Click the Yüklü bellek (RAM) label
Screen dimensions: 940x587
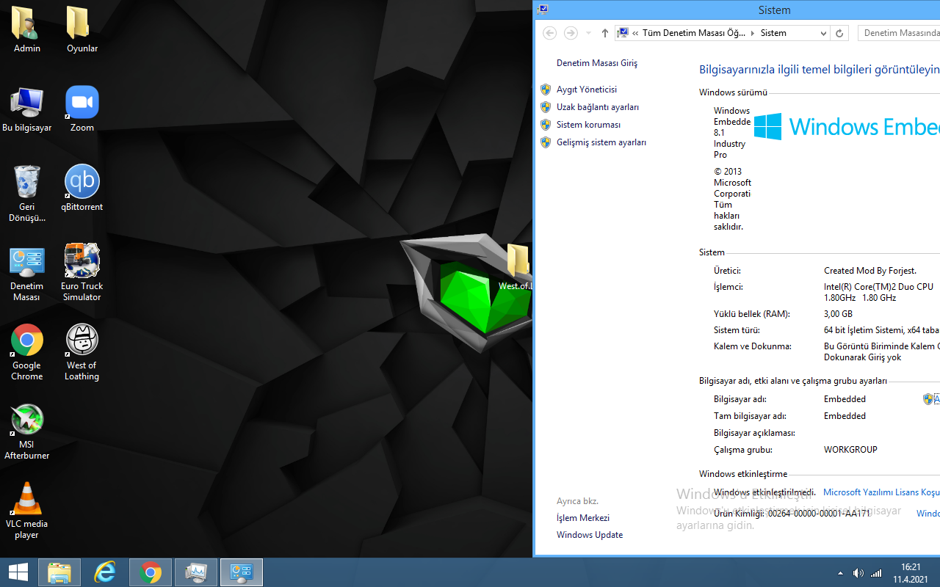pos(751,314)
